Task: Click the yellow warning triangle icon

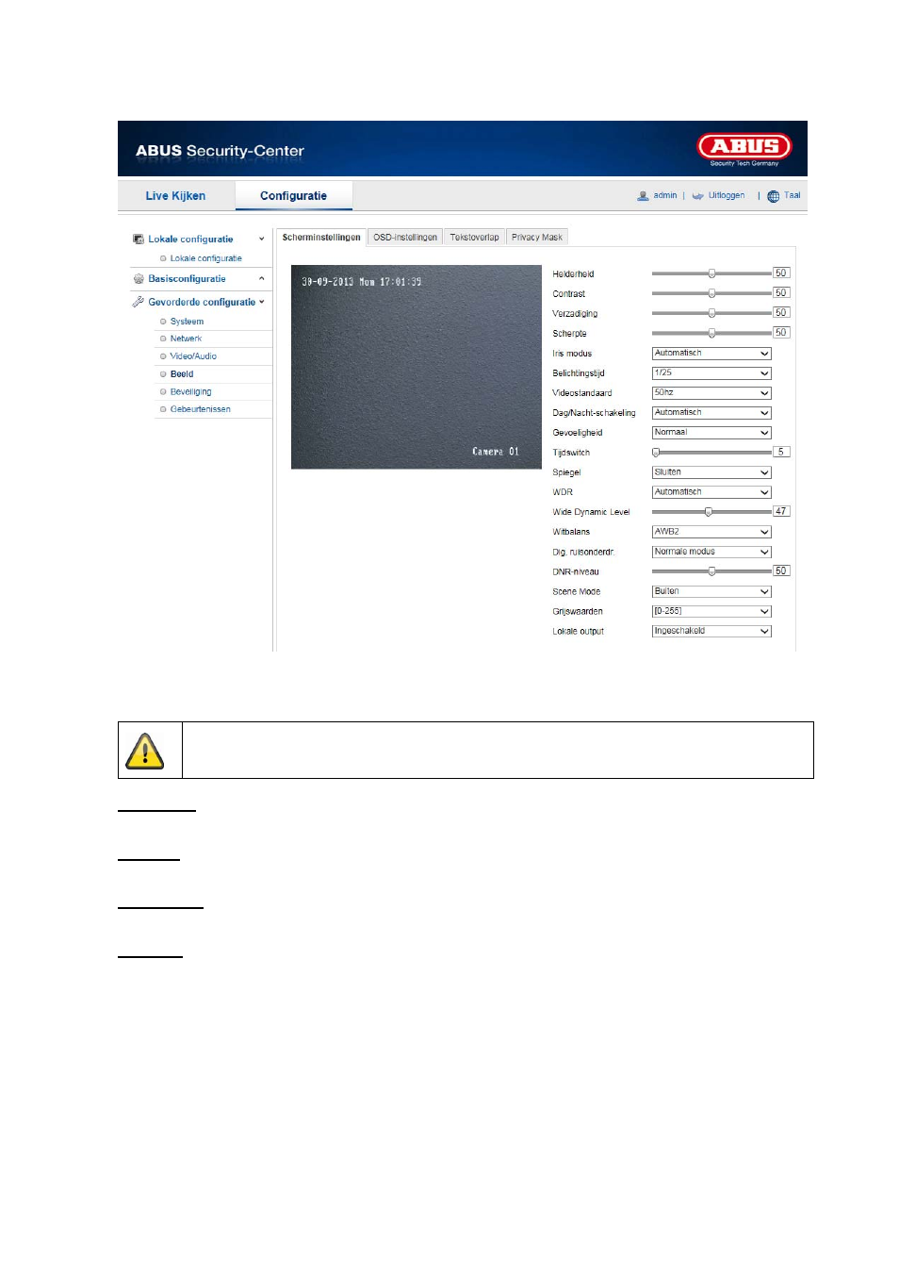Action: click(145, 752)
